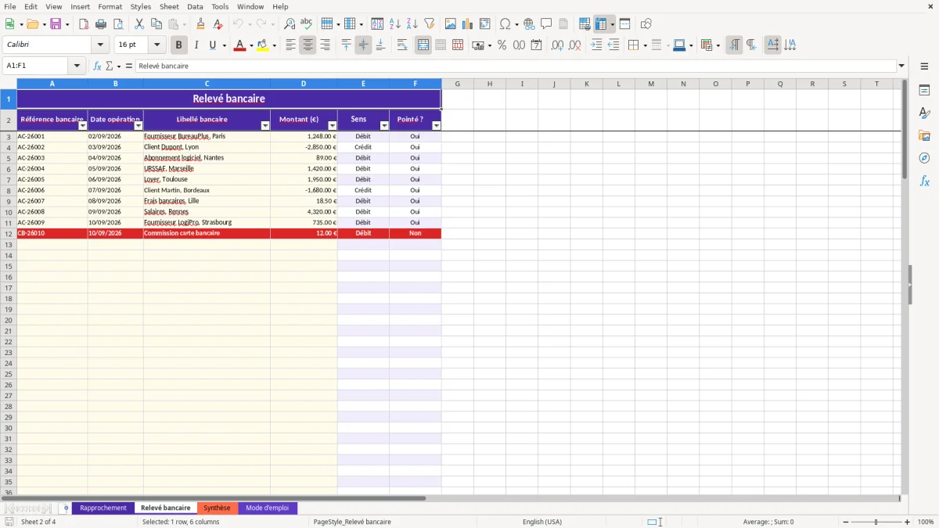Click the formula input line
Viewport: 939px width, 528px height.
[516, 66]
